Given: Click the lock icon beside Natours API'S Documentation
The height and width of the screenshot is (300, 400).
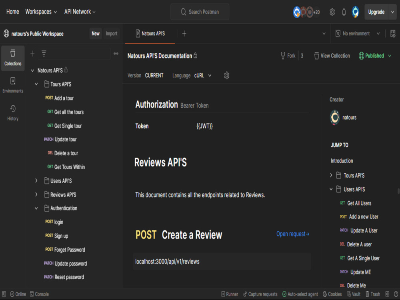Looking at the screenshot, I should tap(196, 55).
